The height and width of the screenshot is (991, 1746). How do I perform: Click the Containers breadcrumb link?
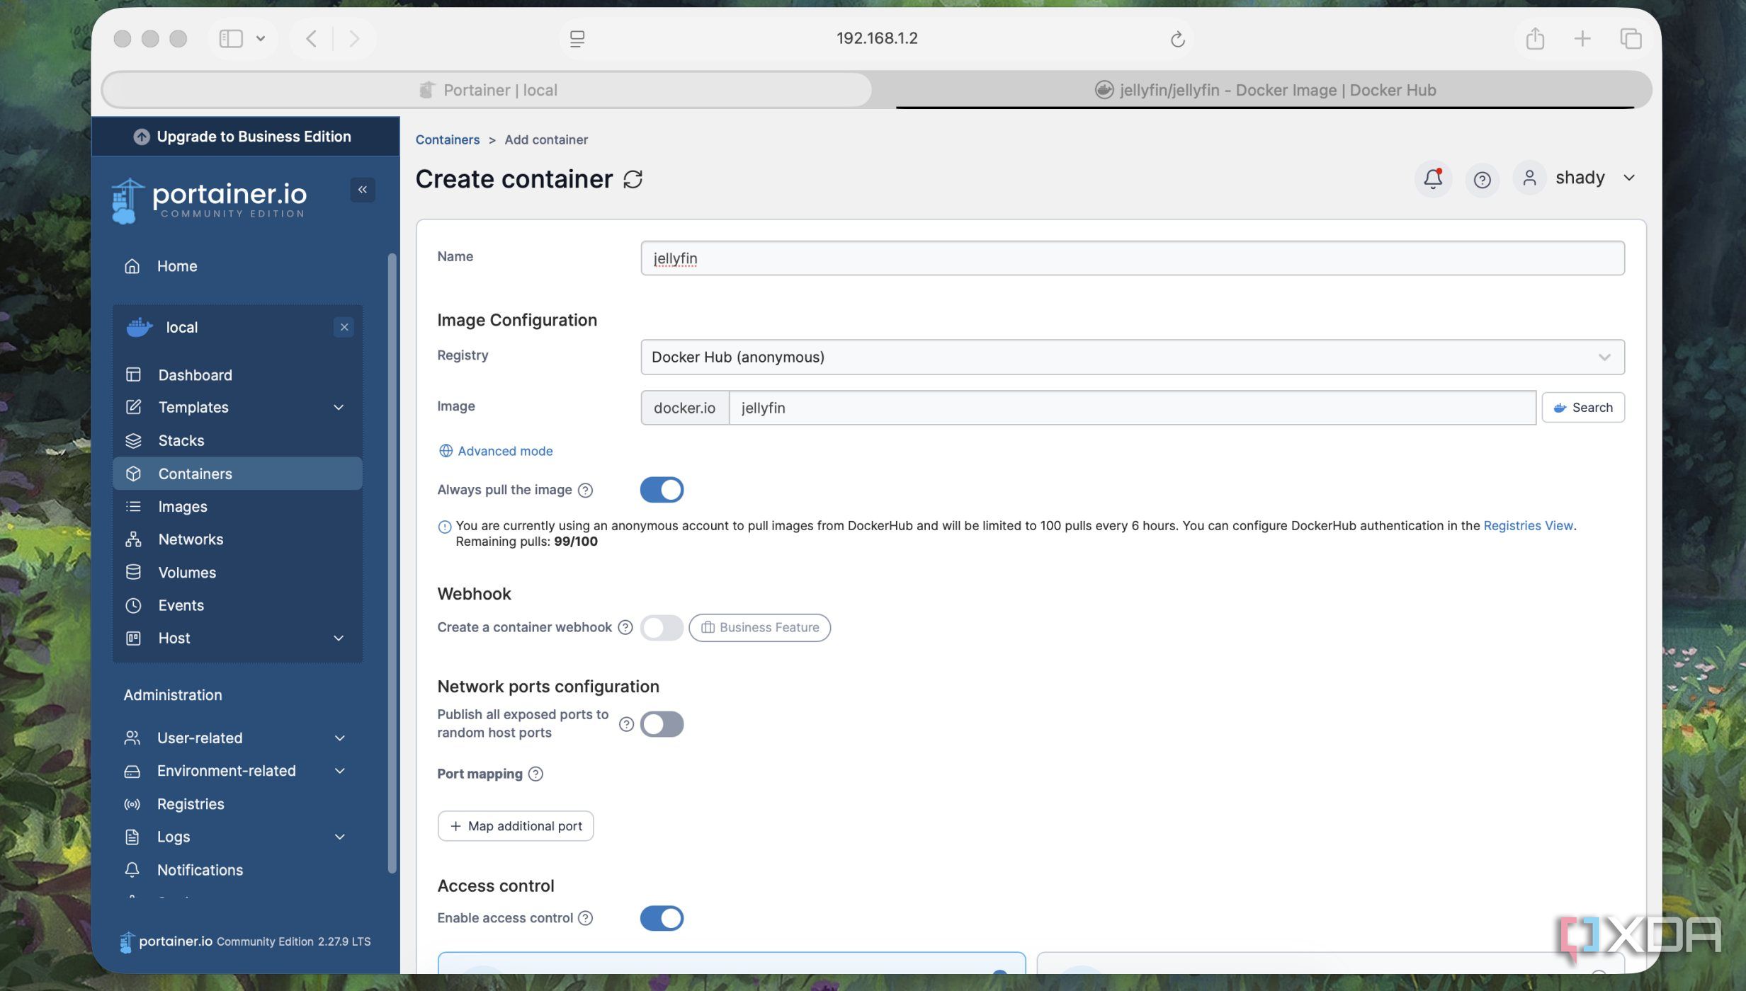pos(447,139)
